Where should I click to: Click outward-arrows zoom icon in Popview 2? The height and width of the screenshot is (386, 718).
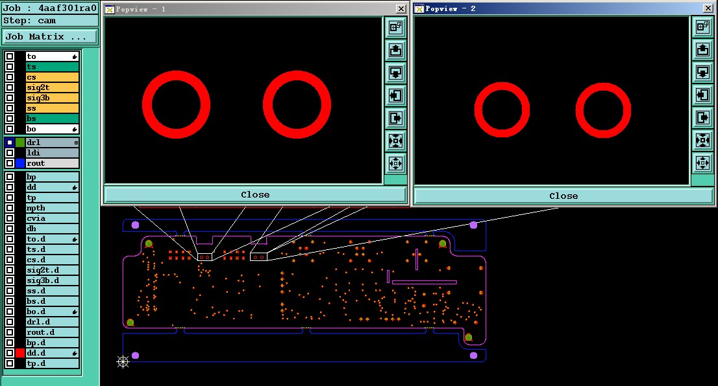702,162
